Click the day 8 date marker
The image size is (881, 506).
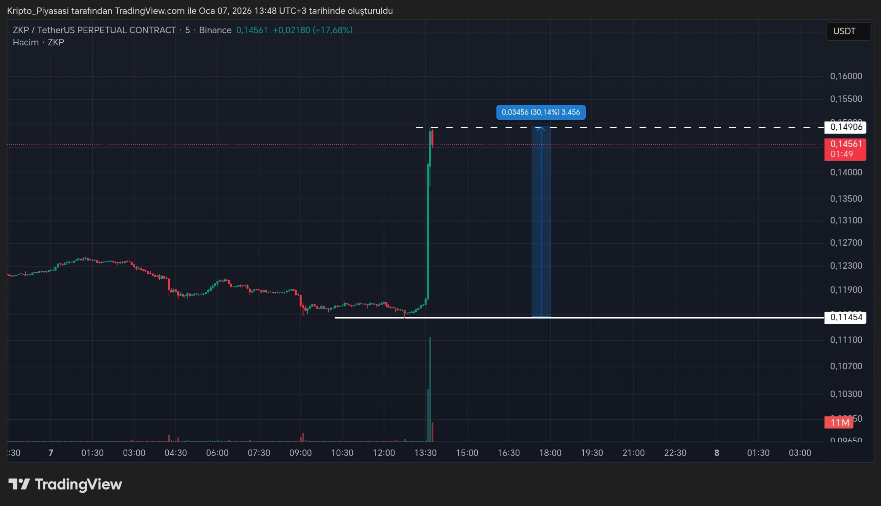[717, 453]
